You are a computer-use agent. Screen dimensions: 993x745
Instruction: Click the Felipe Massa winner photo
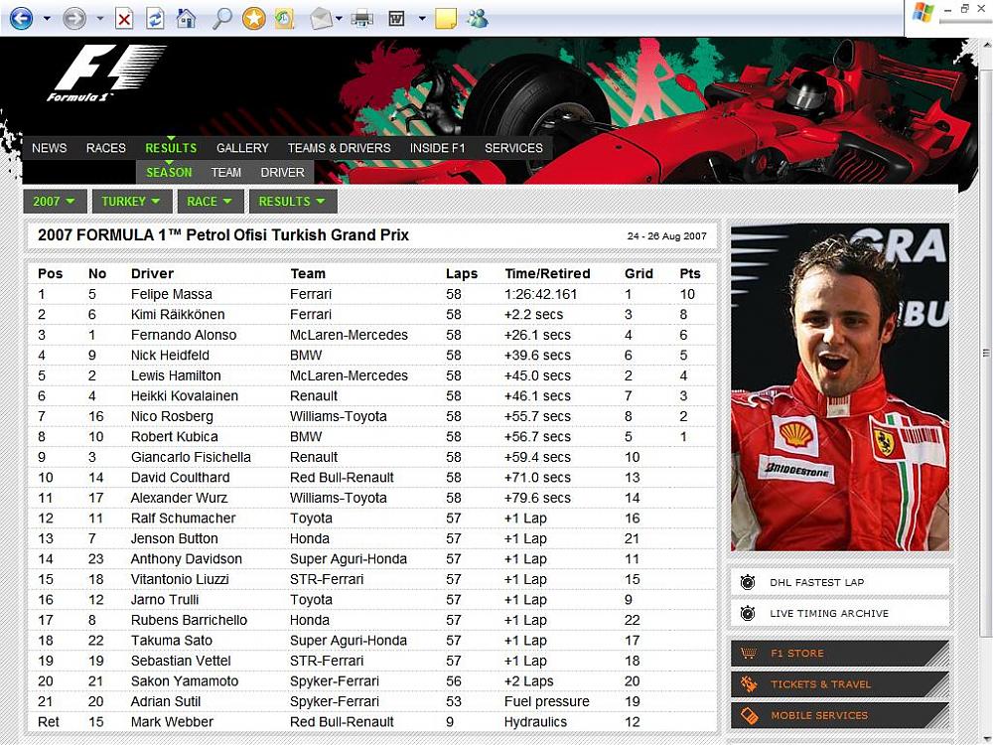point(839,386)
